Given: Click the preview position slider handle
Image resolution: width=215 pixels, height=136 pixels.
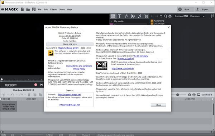Looking at the screenshot, I should tap(2, 79).
